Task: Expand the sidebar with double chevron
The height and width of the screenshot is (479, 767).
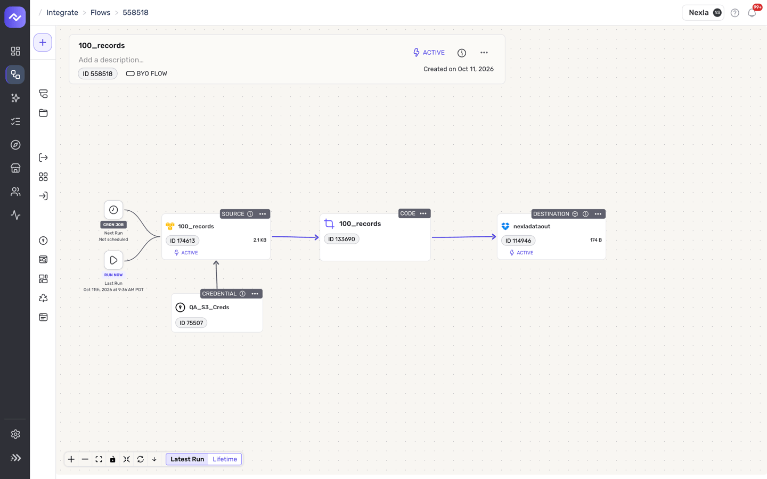Action: click(x=15, y=458)
